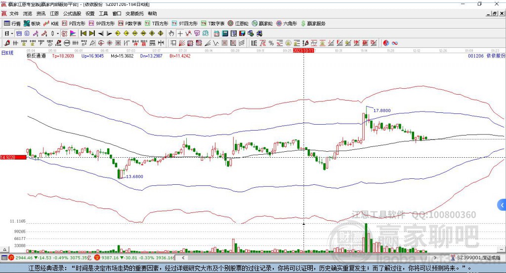
Task: Select the red fan lines tool
Action: click(182, 43)
